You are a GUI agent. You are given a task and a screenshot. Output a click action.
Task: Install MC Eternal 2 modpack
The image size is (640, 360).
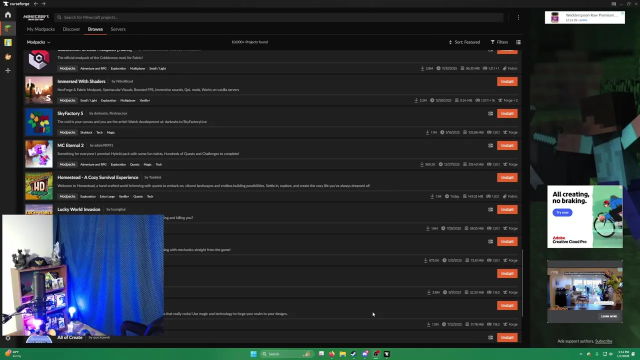507,145
